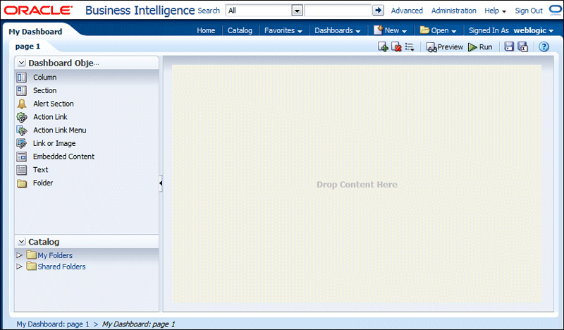Image resolution: width=564 pixels, height=330 pixels.
Task: Select the Embedded Content icon
Action: [x=22, y=157]
